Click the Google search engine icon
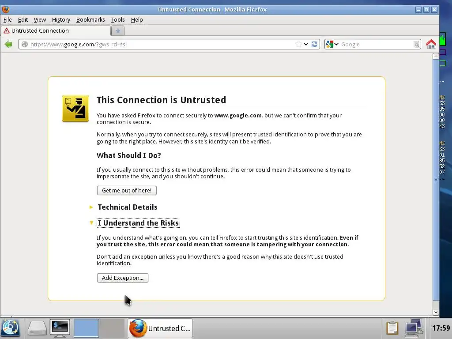Viewport: 452px width, 339px height. [x=329, y=44]
